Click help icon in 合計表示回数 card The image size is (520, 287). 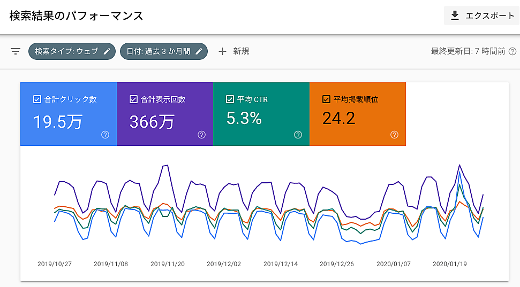click(202, 135)
